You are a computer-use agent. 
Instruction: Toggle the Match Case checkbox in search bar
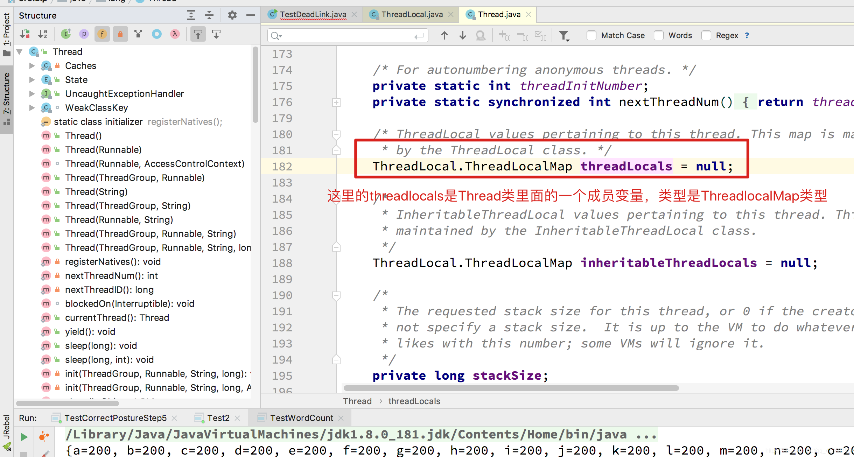tap(591, 36)
